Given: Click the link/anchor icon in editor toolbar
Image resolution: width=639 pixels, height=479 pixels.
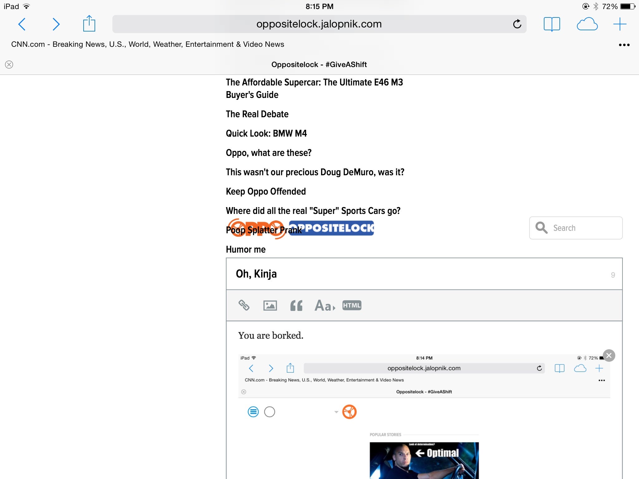Looking at the screenshot, I should (244, 305).
